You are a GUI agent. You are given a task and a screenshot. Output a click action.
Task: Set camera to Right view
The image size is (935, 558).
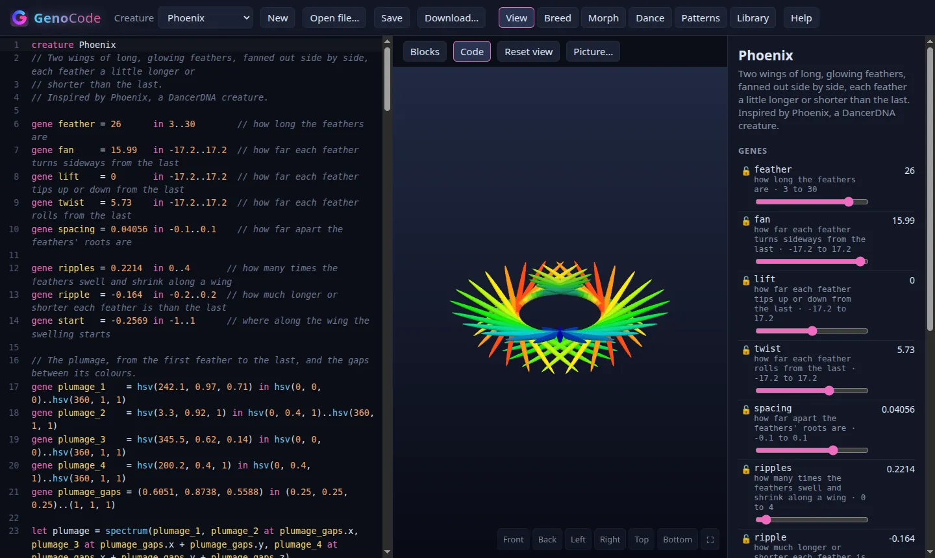(x=610, y=540)
